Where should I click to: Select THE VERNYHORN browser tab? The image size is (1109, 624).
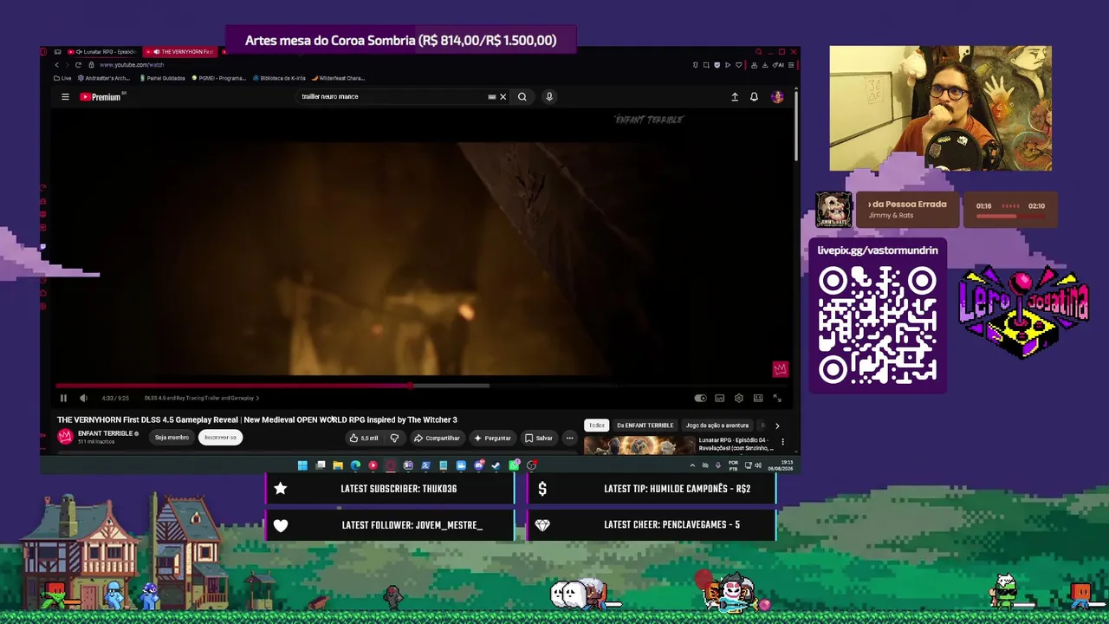click(182, 52)
